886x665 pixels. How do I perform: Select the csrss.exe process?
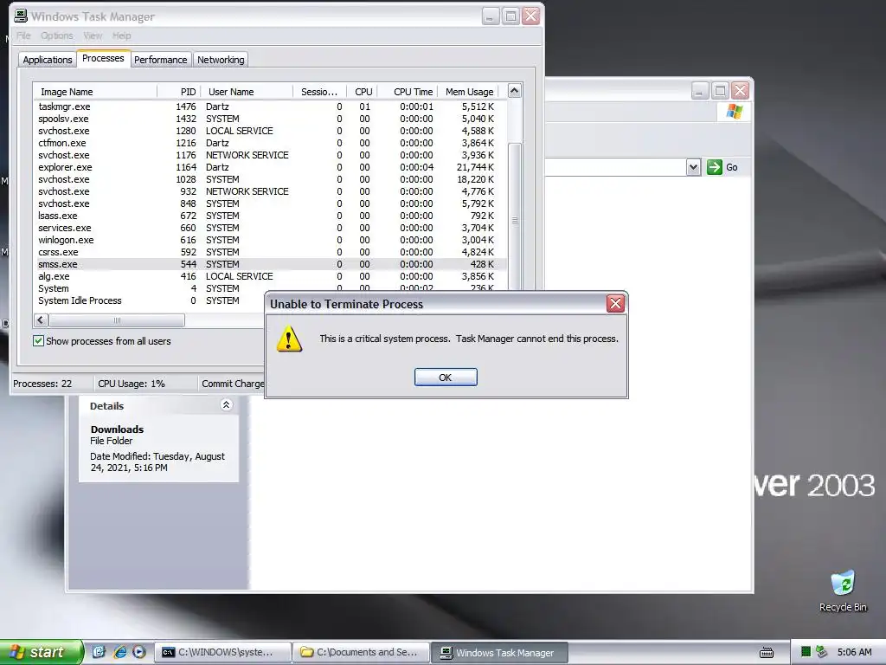pyautogui.click(x=269, y=252)
